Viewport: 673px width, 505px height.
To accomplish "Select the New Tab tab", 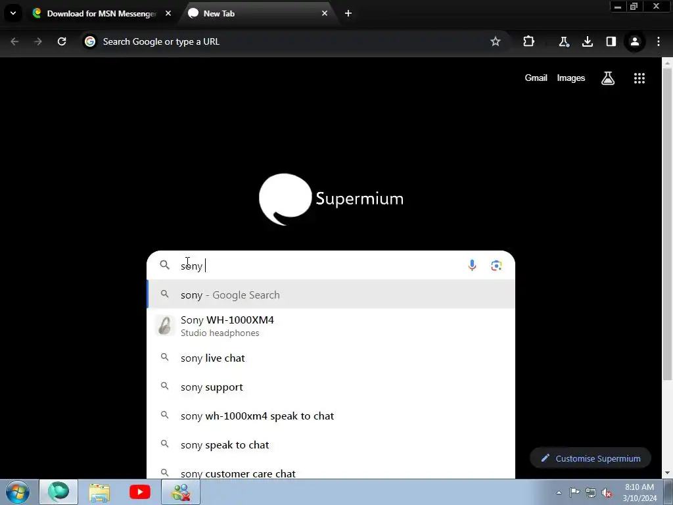I will [x=258, y=13].
